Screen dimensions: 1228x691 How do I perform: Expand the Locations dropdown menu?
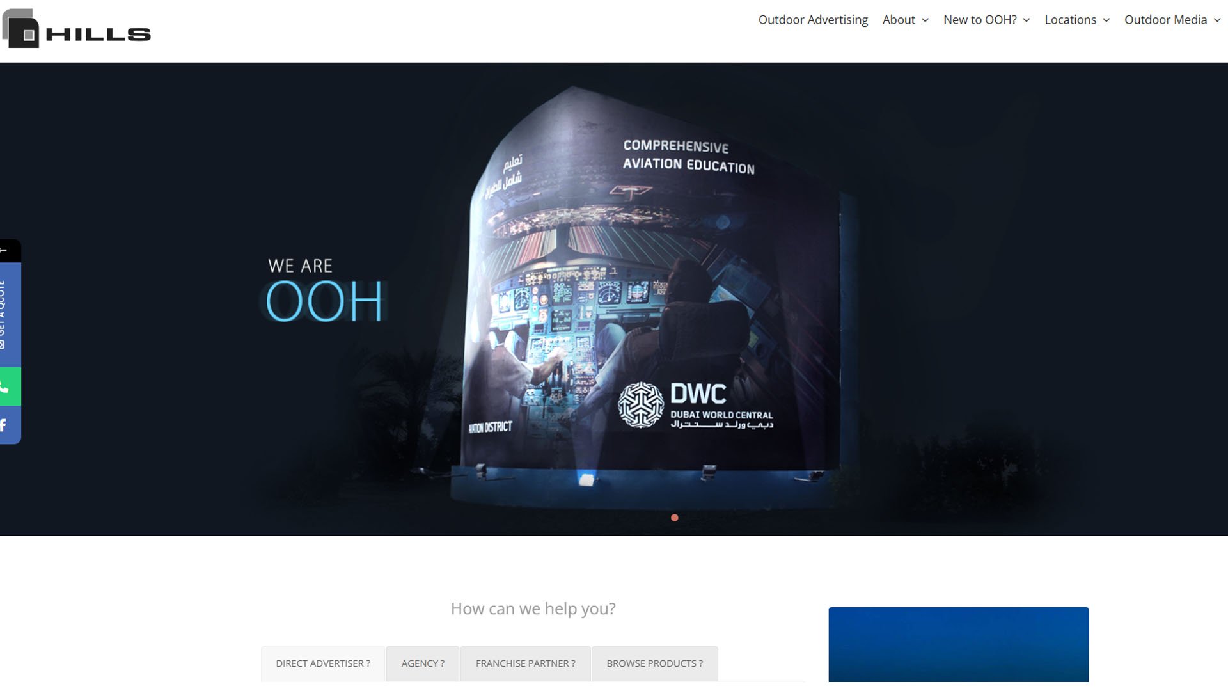[1077, 20]
